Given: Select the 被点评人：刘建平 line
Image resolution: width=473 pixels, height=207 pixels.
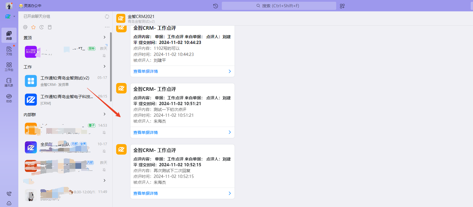Looking at the screenshot, I should point(150,60).
